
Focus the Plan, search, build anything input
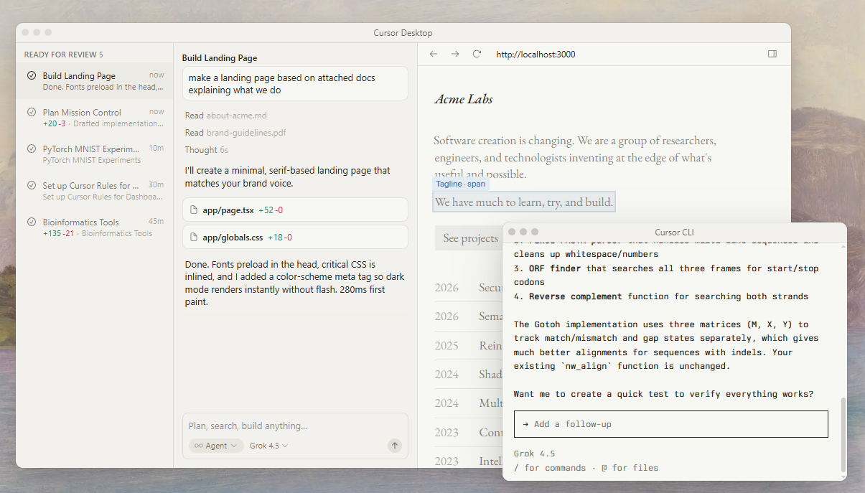coord(295,426)
